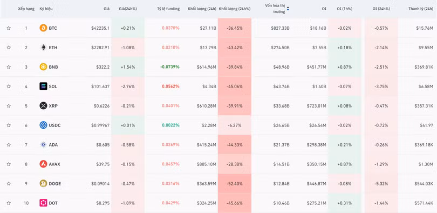Image resolution: width=437 pixels, height=213 pixels.
Task: Sort by OI (24h%) header
Action: tap(381, 9)
